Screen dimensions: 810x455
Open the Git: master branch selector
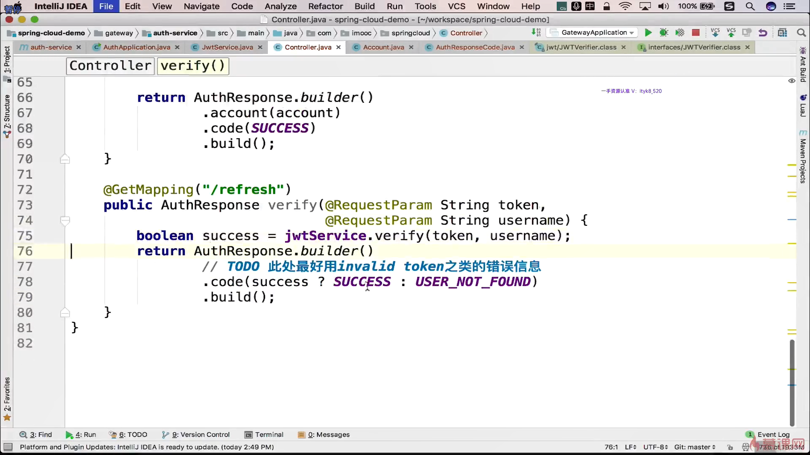(x=694, y=447)
